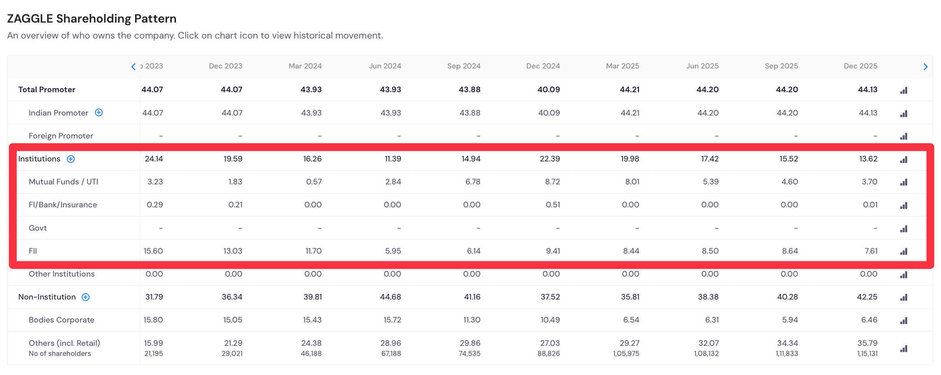Click Bodies Corporate Sep 2024 value 11.30
This screenshot has width=941, height=375.
pyautogui.click(x=472, y=320)
